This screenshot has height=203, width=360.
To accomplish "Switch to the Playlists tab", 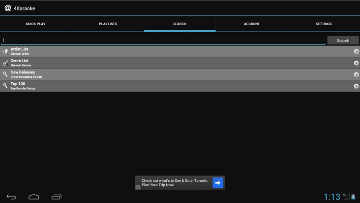I will (108, 24).
